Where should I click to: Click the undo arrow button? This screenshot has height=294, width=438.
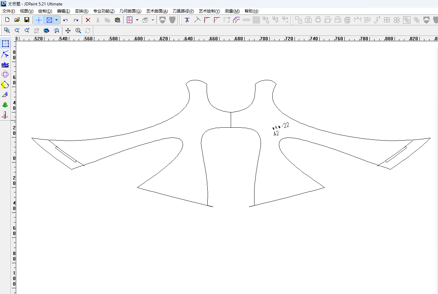[x=65, y=20]
